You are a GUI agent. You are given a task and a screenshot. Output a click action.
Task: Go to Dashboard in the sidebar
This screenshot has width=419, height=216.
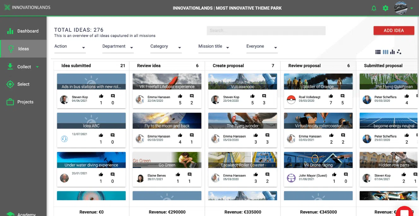23,31
